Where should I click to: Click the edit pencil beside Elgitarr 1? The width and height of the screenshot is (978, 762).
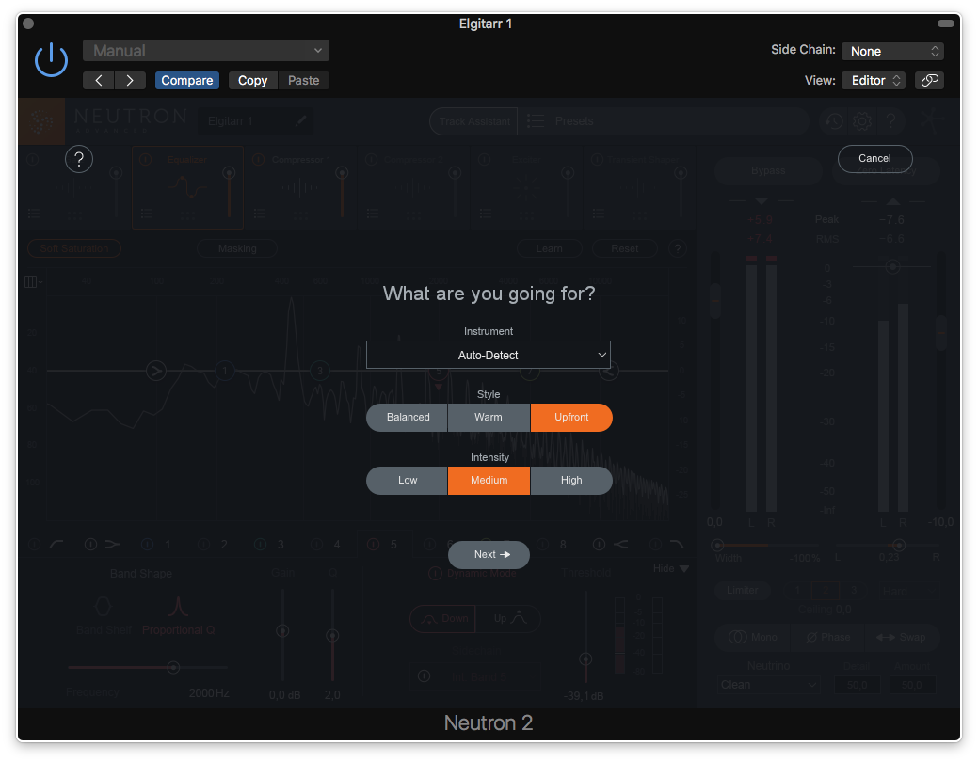[x=300, y=120]
